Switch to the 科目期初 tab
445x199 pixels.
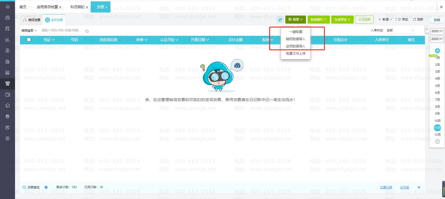coord(77,7)
